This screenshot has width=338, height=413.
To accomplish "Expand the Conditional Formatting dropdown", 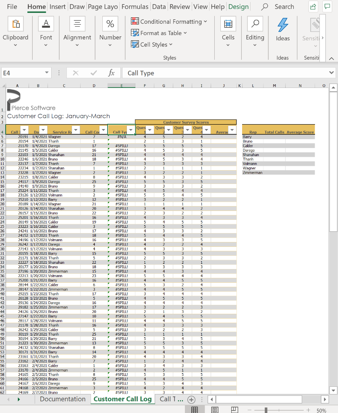I will pyautogui.click(x=205, y=21).
